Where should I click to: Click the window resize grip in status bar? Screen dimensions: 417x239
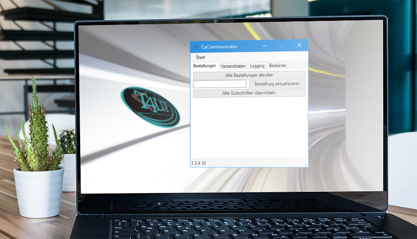(306, 164)
